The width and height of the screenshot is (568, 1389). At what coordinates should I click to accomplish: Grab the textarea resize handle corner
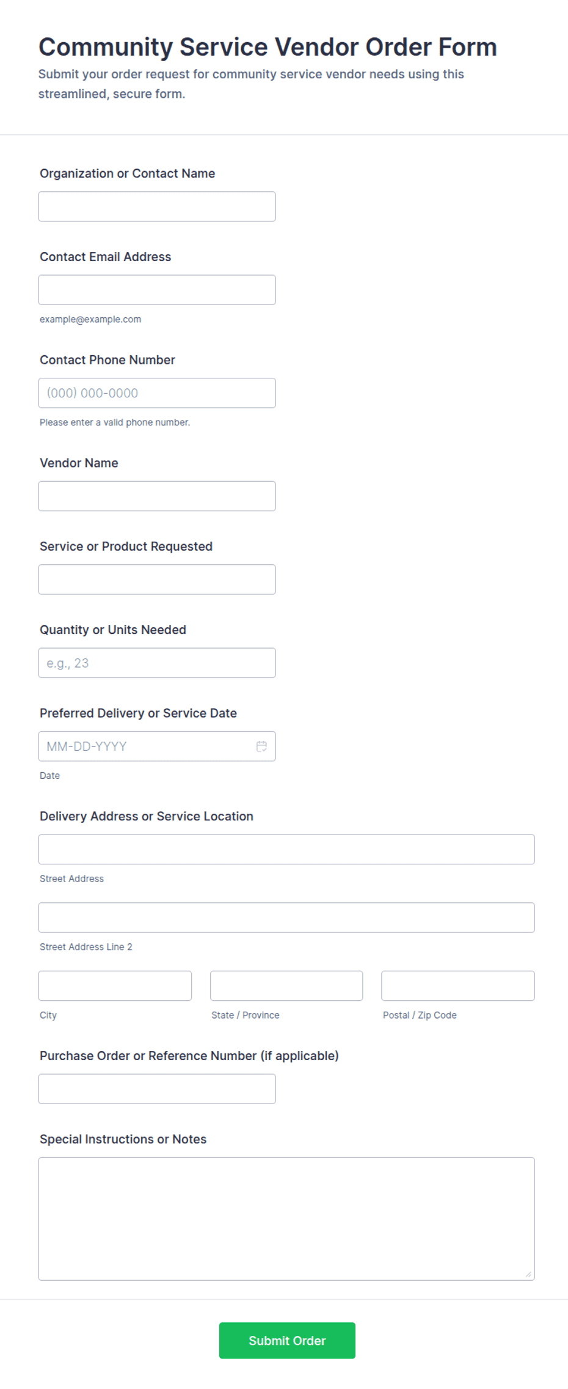pos(528,1274)
